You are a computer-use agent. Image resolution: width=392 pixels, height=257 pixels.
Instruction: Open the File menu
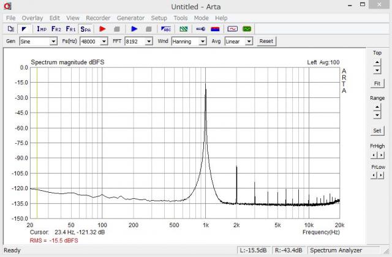(x=11, y=18)
